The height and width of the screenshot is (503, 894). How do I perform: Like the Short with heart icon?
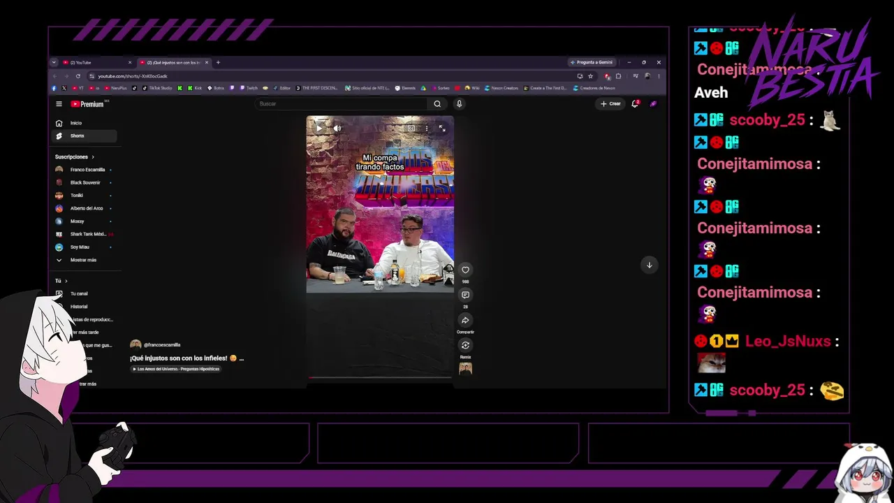pyautogui.click(x=465, y=270)
